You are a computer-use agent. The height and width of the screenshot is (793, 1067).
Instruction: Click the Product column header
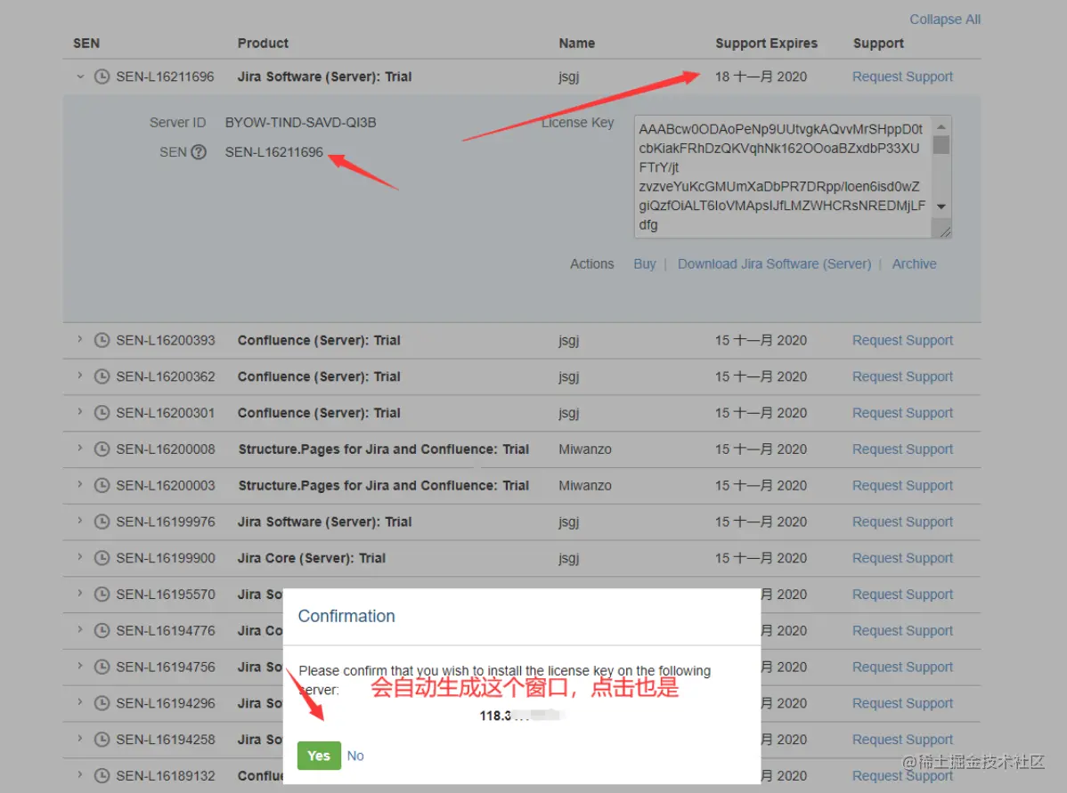point(263,43)
